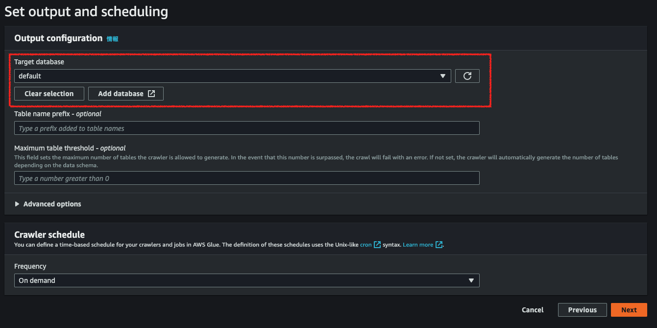657x328 pixels.
Task: Follow the cron syntax link
Action: (365, 245)
